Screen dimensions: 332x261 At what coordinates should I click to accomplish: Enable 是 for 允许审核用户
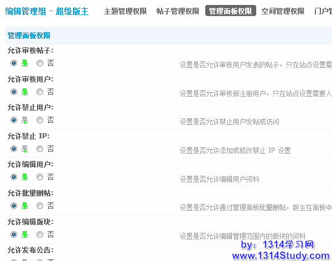[14, 92]
